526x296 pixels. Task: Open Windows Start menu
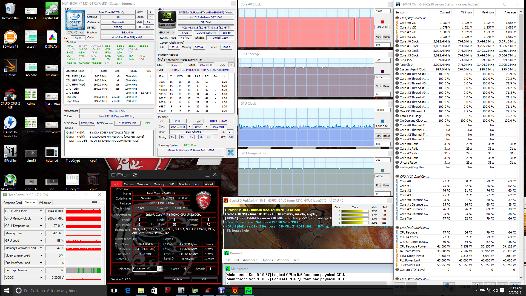(x=7, y=291)
